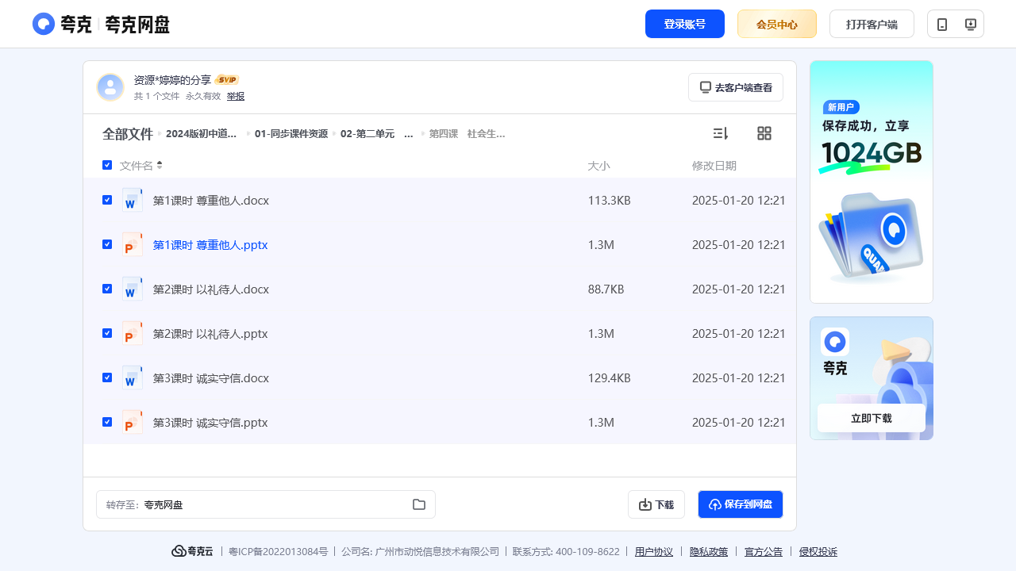
Task: Uncheck 第2课时 以礼待人.pptx checkbox
Action: (107, 333)
